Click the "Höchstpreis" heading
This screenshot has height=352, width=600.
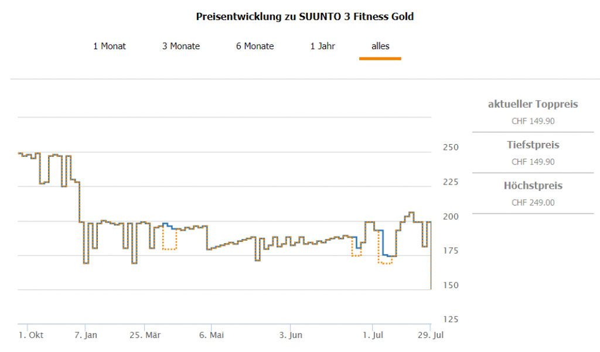[x=533, y=186]
